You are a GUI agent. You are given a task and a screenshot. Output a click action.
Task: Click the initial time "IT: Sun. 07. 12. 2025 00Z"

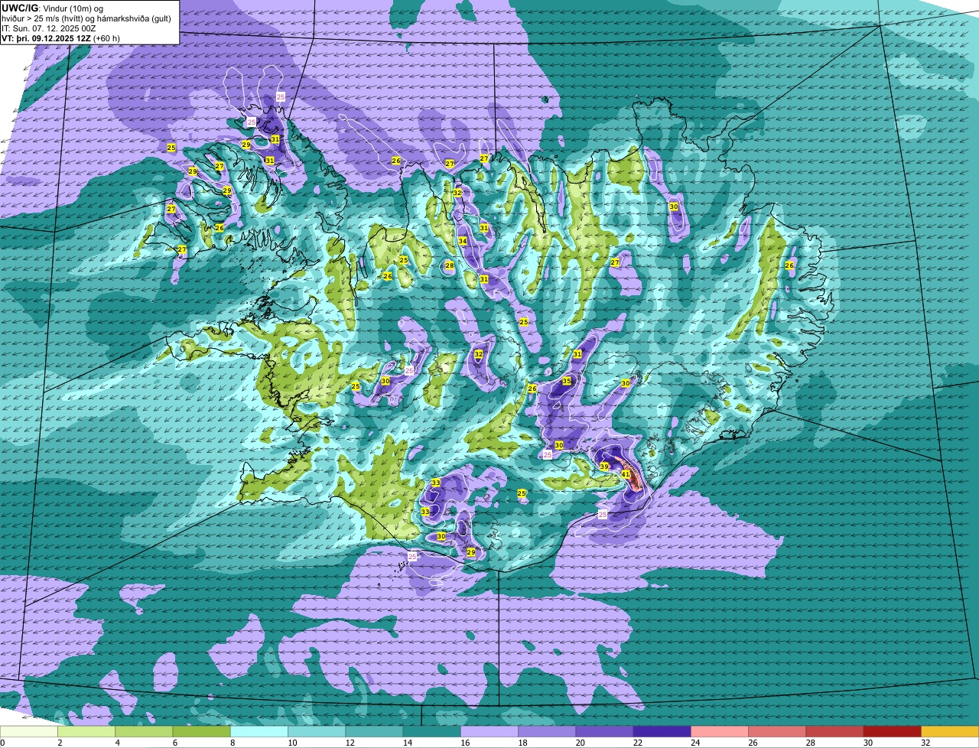[x=49, y=28]
